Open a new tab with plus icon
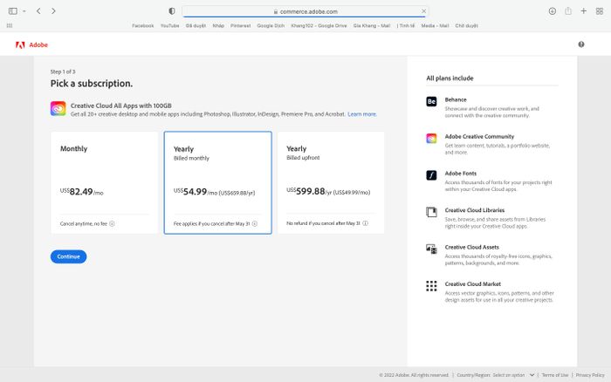Image resolution: width=611 pixels, height=382 pixels. pyautogui.click(x=583, y=11)
